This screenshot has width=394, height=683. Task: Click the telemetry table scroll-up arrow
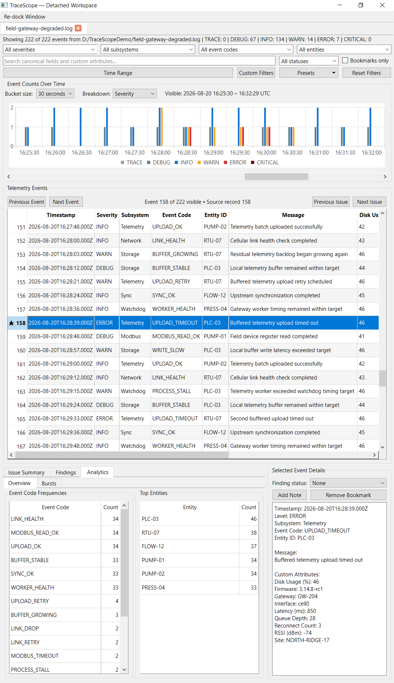[x=382, y=213]
